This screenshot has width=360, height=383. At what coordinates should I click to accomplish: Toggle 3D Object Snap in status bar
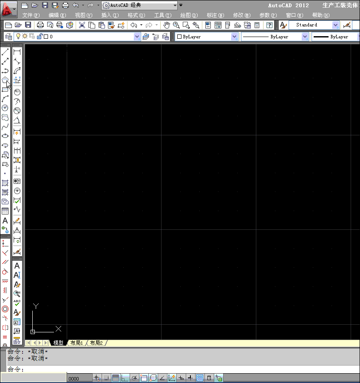point(153,378)
